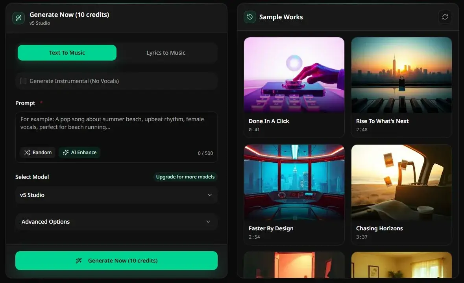Click the history clock icon beside Sample Works

point(250,17)
